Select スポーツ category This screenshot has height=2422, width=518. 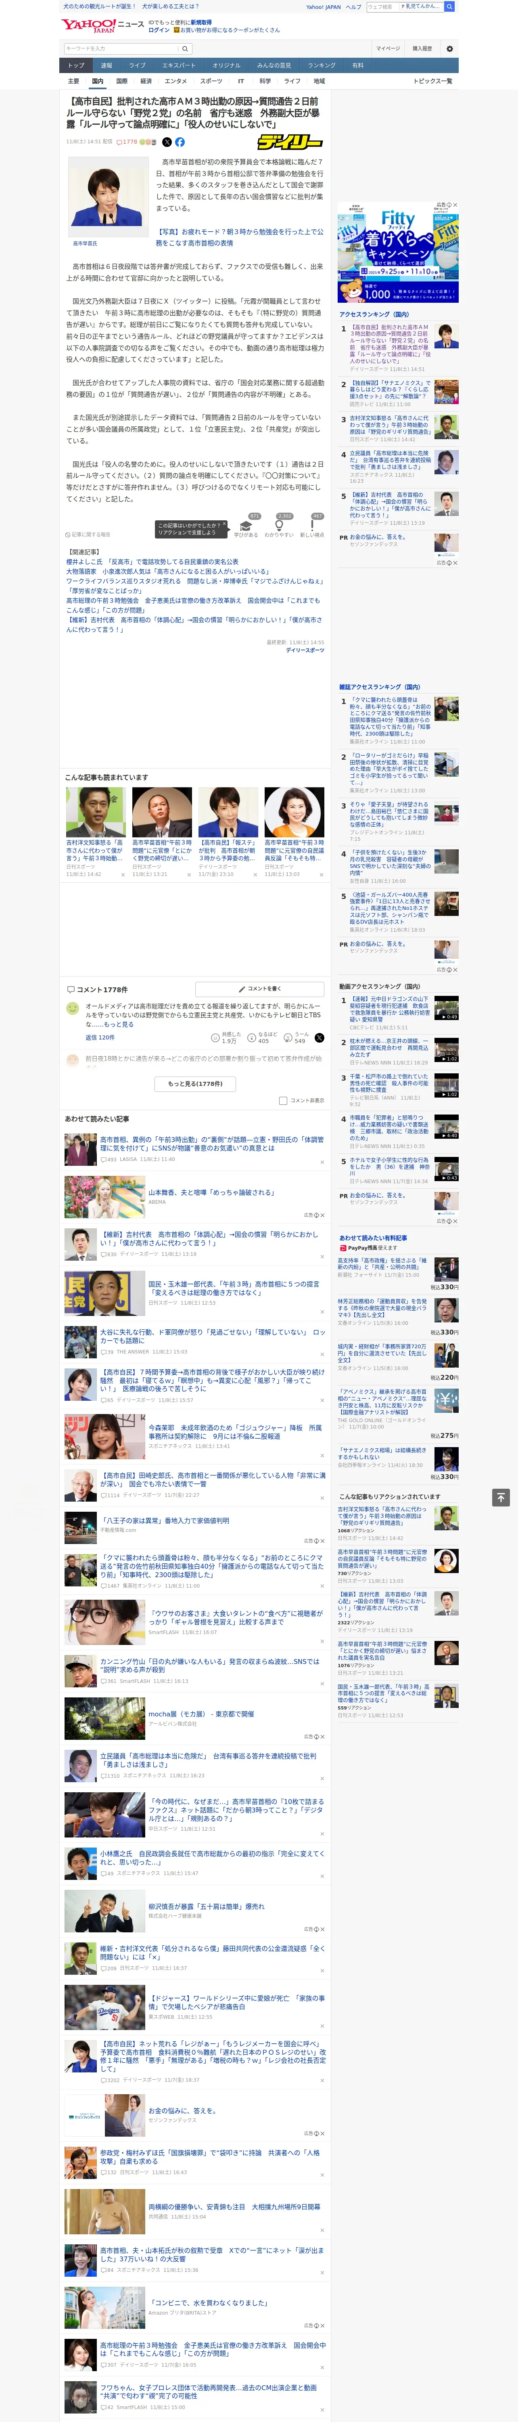tap(211, 81)
